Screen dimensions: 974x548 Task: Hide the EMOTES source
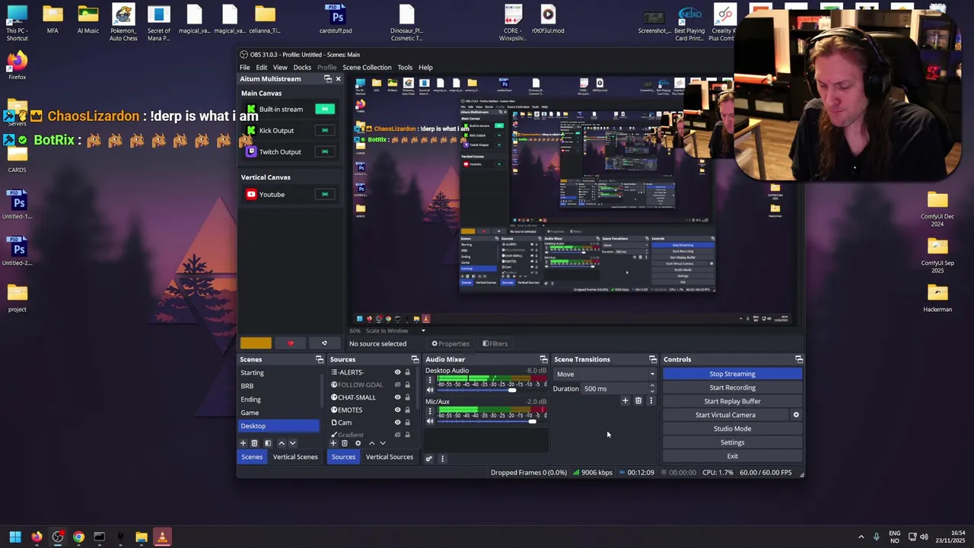click(397, 410)
